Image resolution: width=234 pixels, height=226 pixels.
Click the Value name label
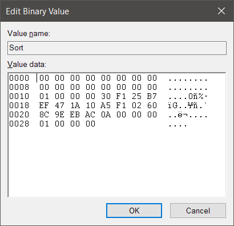coord(29,34)
